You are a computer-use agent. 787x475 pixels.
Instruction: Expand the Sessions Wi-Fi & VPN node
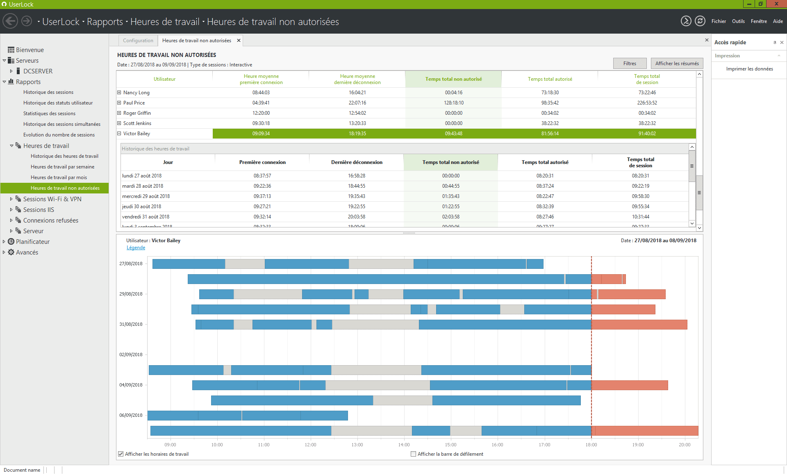11,199
